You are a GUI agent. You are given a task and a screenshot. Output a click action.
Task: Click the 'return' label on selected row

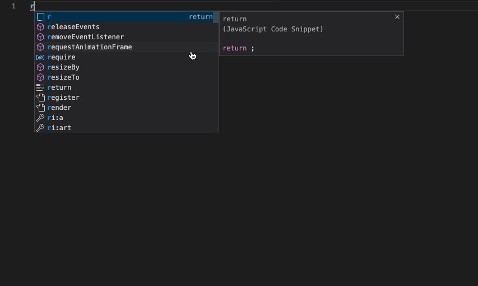pyautogui.click(x=201, y=17)
